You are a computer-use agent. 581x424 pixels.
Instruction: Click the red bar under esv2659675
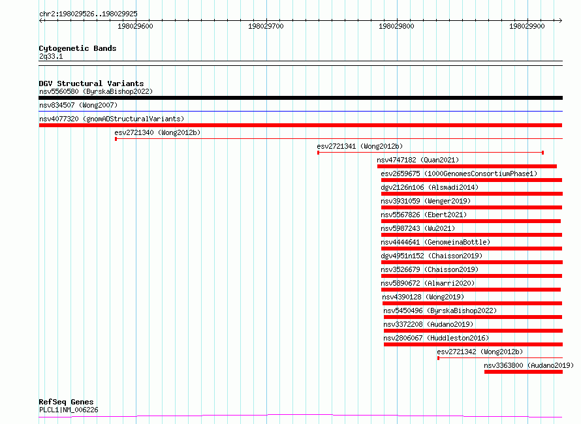click(x=472, y=180)
